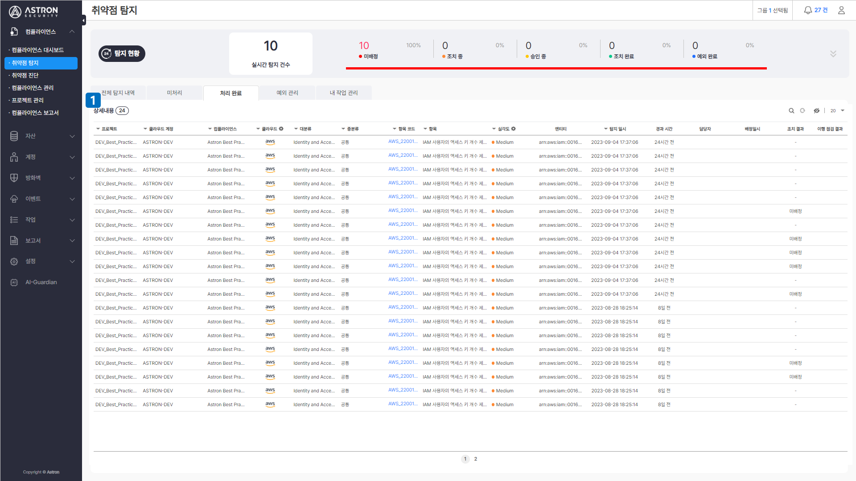Click the 방화벽 shield icon

coord(14,178)
